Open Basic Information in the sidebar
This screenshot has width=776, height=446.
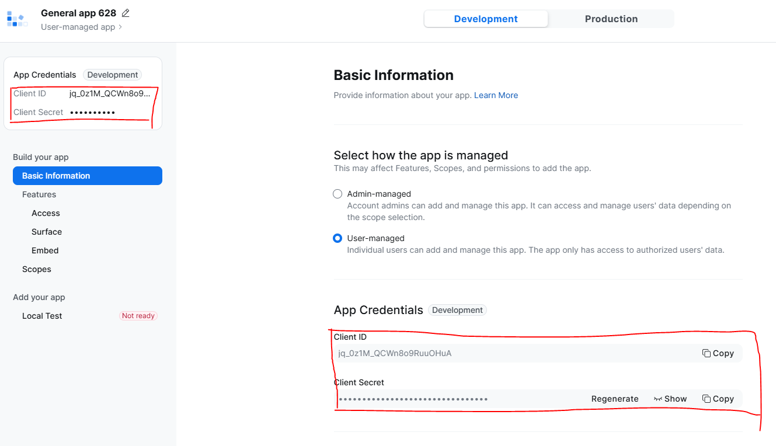point(88,176)
